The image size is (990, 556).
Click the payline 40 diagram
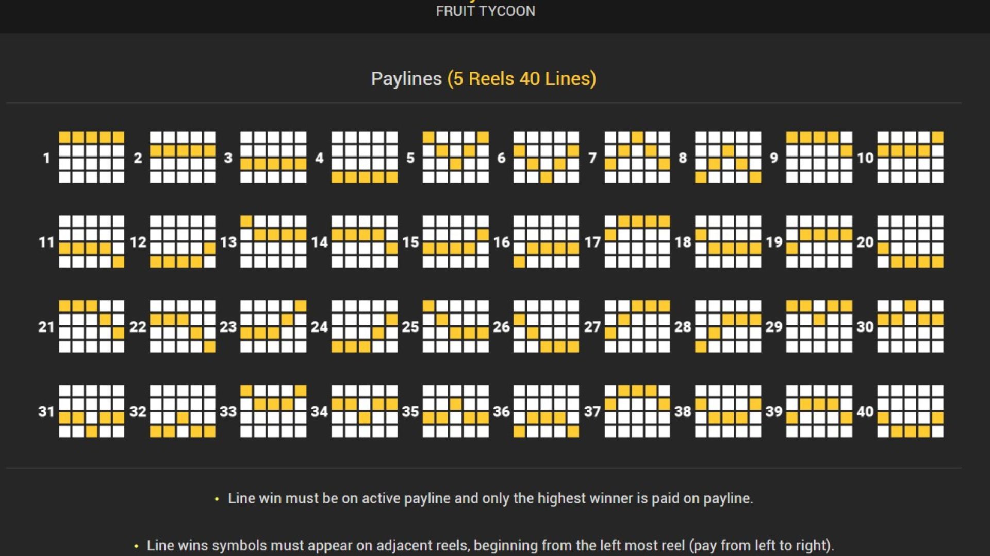910,411
